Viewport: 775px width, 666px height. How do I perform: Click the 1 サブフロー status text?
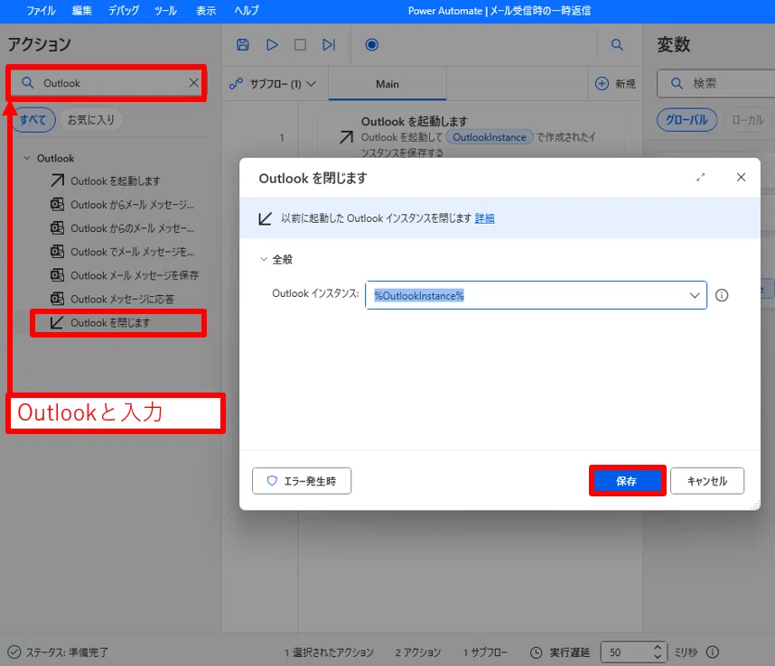(x=485, y=652)
